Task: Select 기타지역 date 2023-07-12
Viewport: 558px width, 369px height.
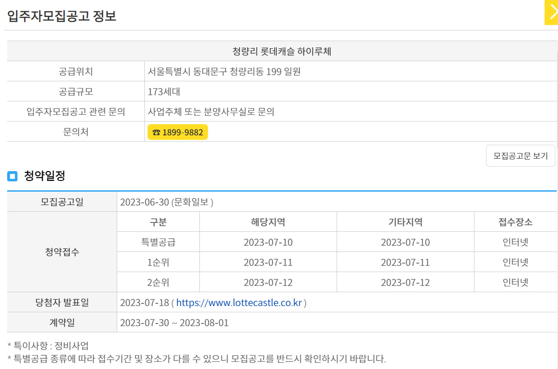Action: [x=406, y=282]
